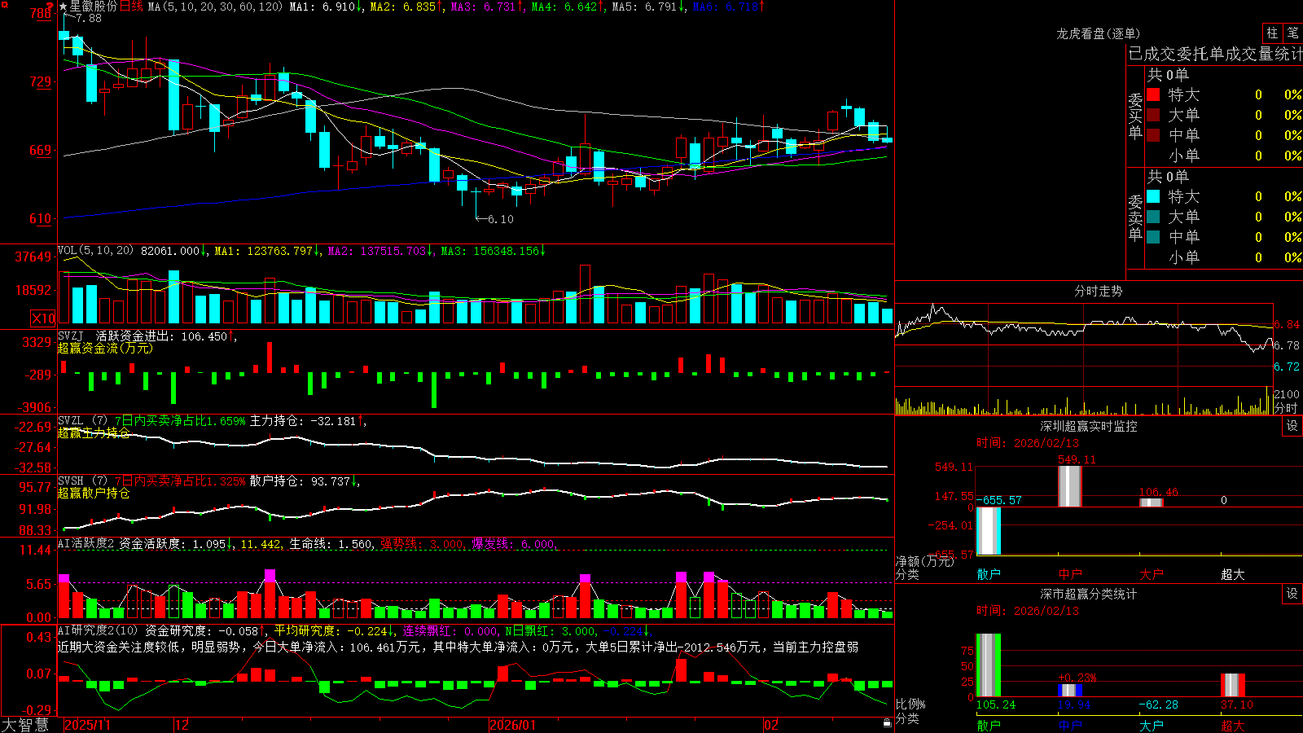Click the red 特大 buy order color swatch
Viewport: 1303px width, 733px height.
tap(1153, 94)
